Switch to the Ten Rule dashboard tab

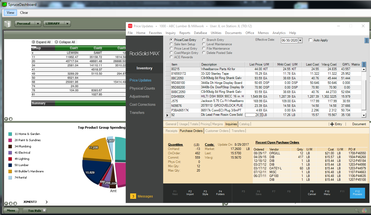coord(35,211)
